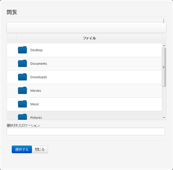Click the 選択されたロケーション input field
This screenshot has width=173, height=170.
pyautogui.click(x=86, y=132)
